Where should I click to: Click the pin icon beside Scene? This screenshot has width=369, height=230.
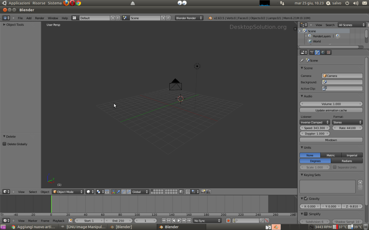point(302,61)
